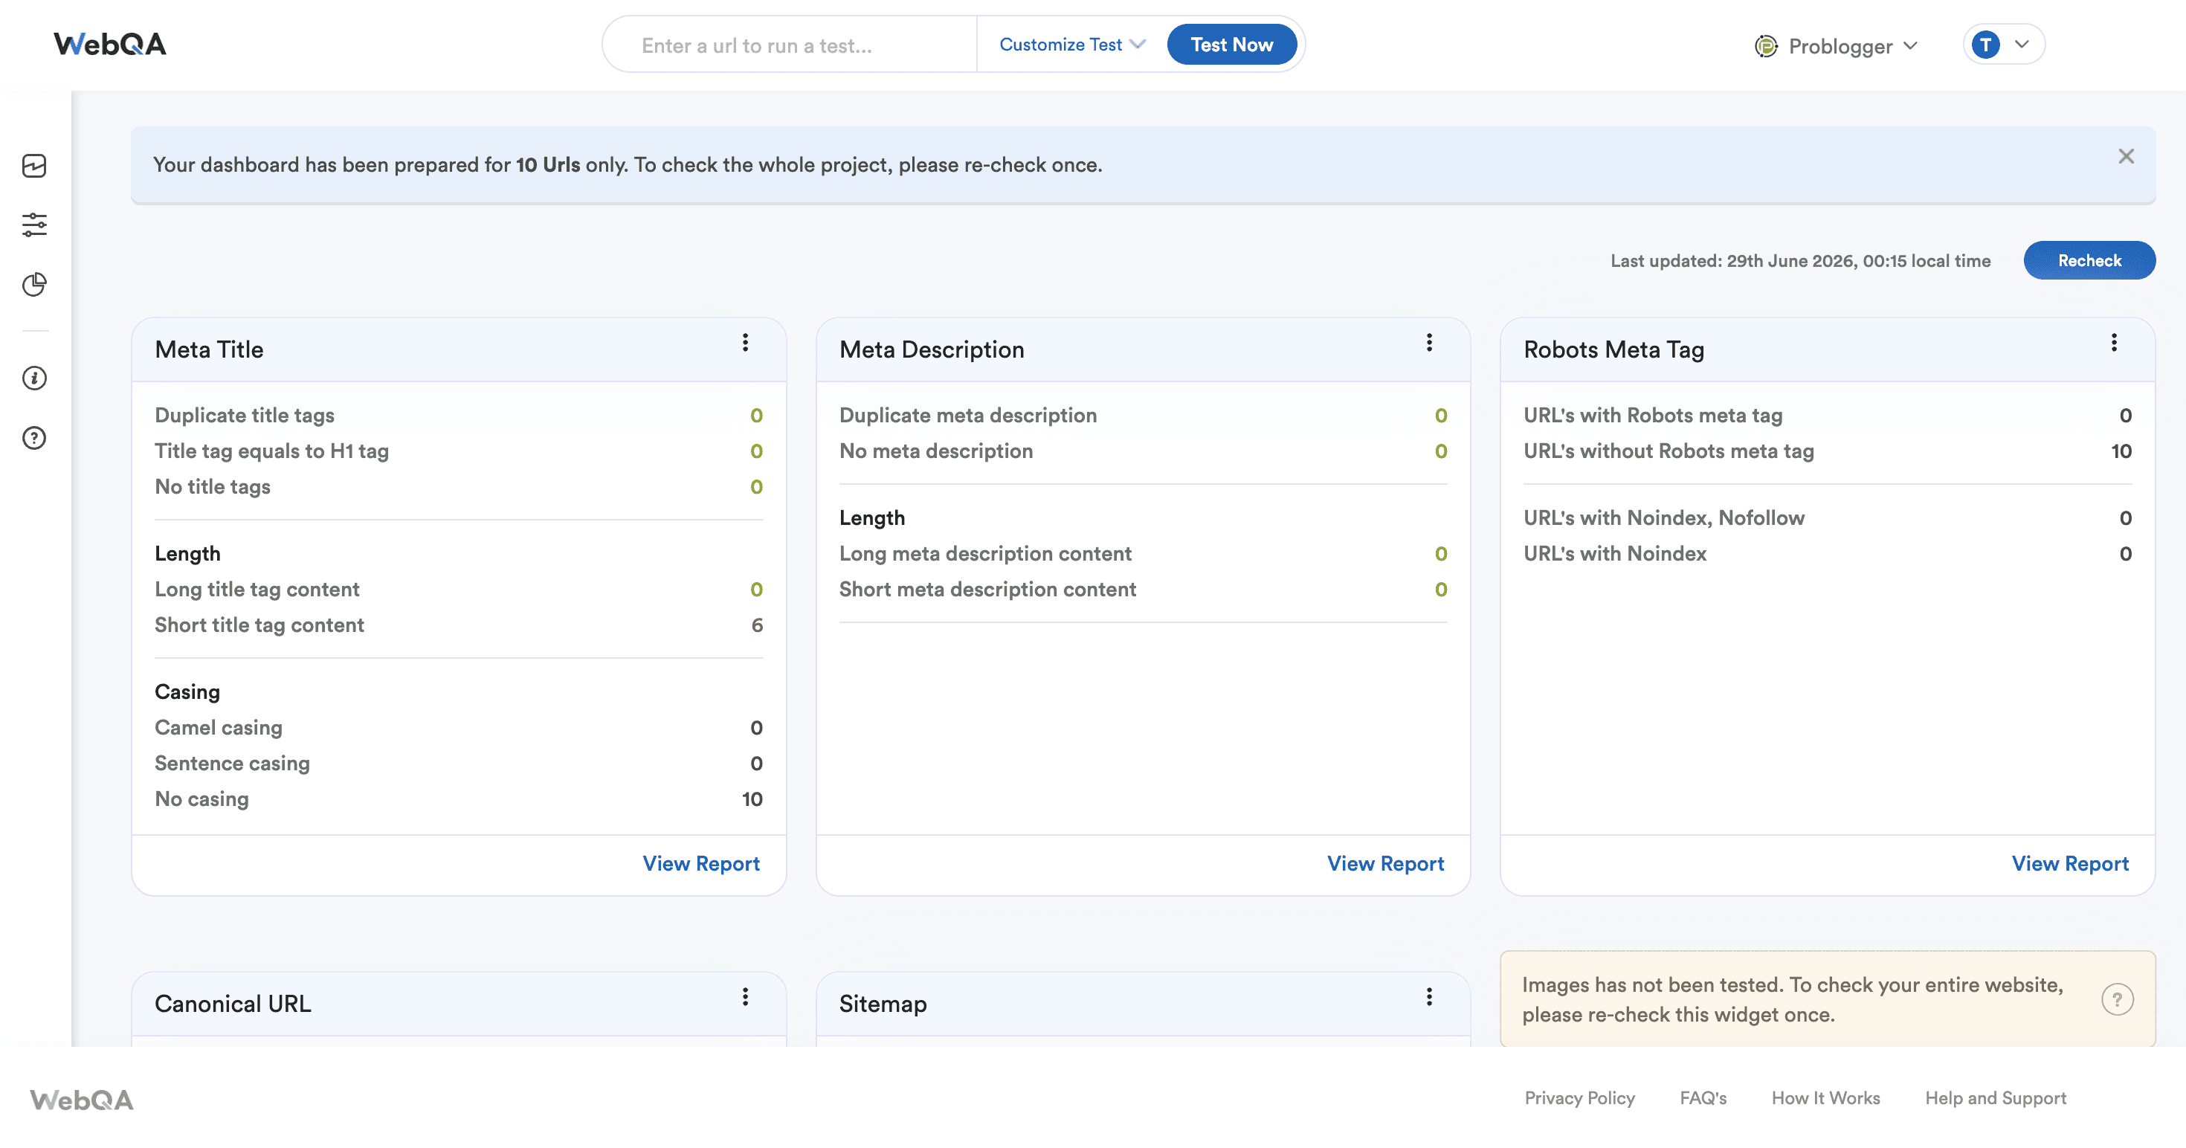
Task: Select the Duplicate title tags row
Action: [458, 416]
